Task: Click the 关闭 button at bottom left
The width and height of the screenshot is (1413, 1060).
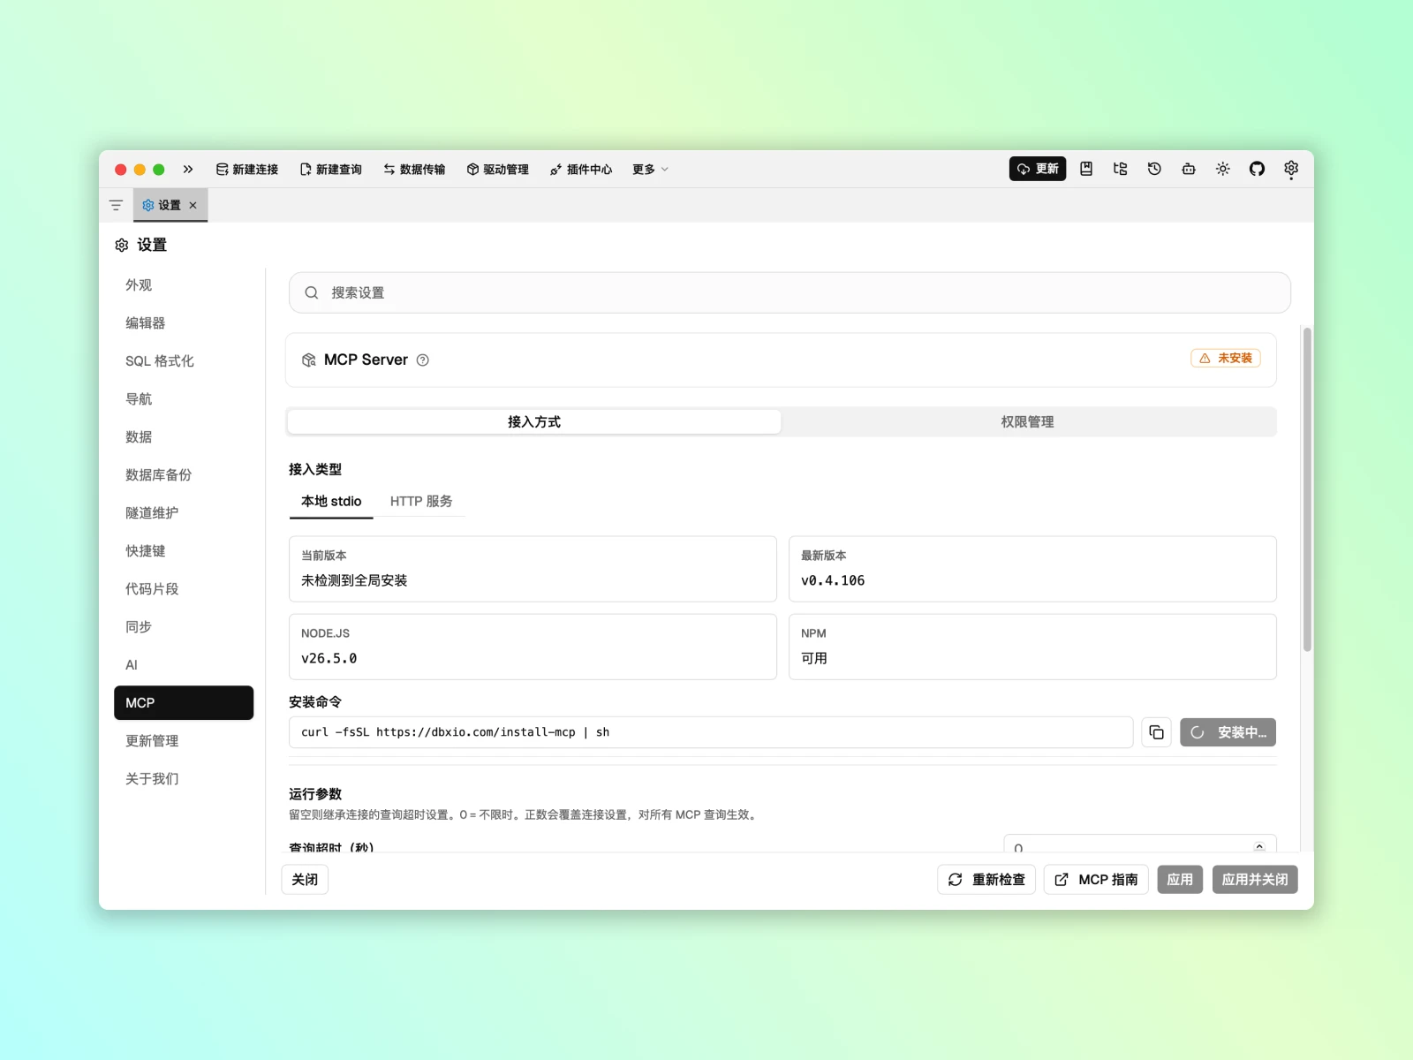Action: (x=305, y=880)
